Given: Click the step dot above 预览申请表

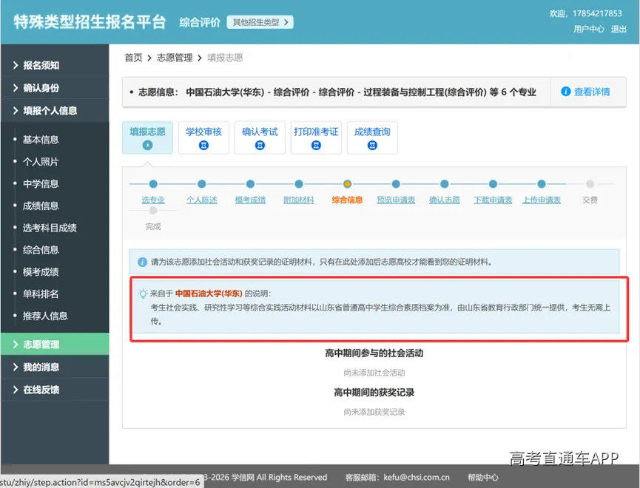Looking at the screenshot, I should [396, 184].
